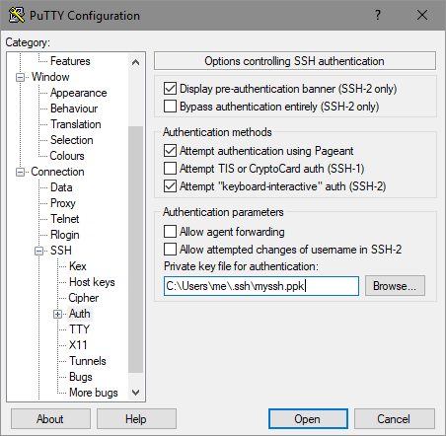Image resolution: width=446 pixels, height=436 pixels.
Task: Click the About button
Action: click(50, 419)
